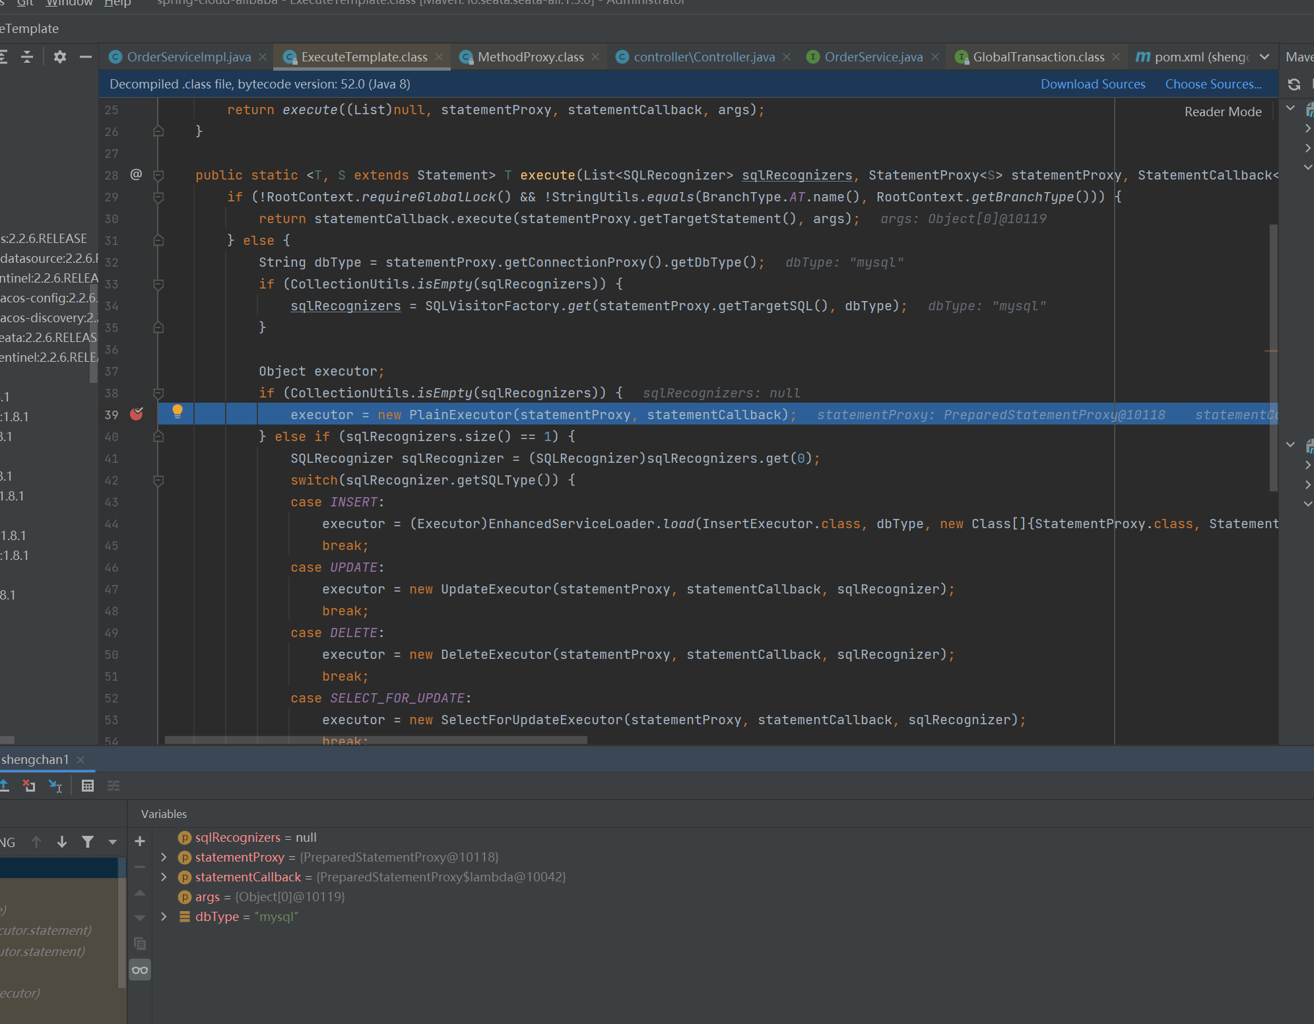This screenshot has height=1024, width=1314.
Task: Switch to controller\Controller.java tab
Action: pos(704,57)
